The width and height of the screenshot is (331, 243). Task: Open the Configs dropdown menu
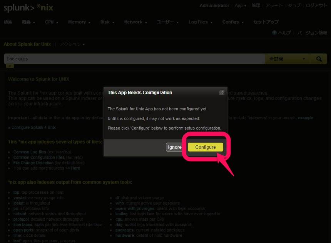[233, 22]
